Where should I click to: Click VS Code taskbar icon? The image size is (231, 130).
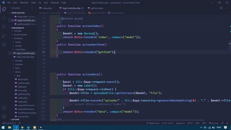coord(16,127)
